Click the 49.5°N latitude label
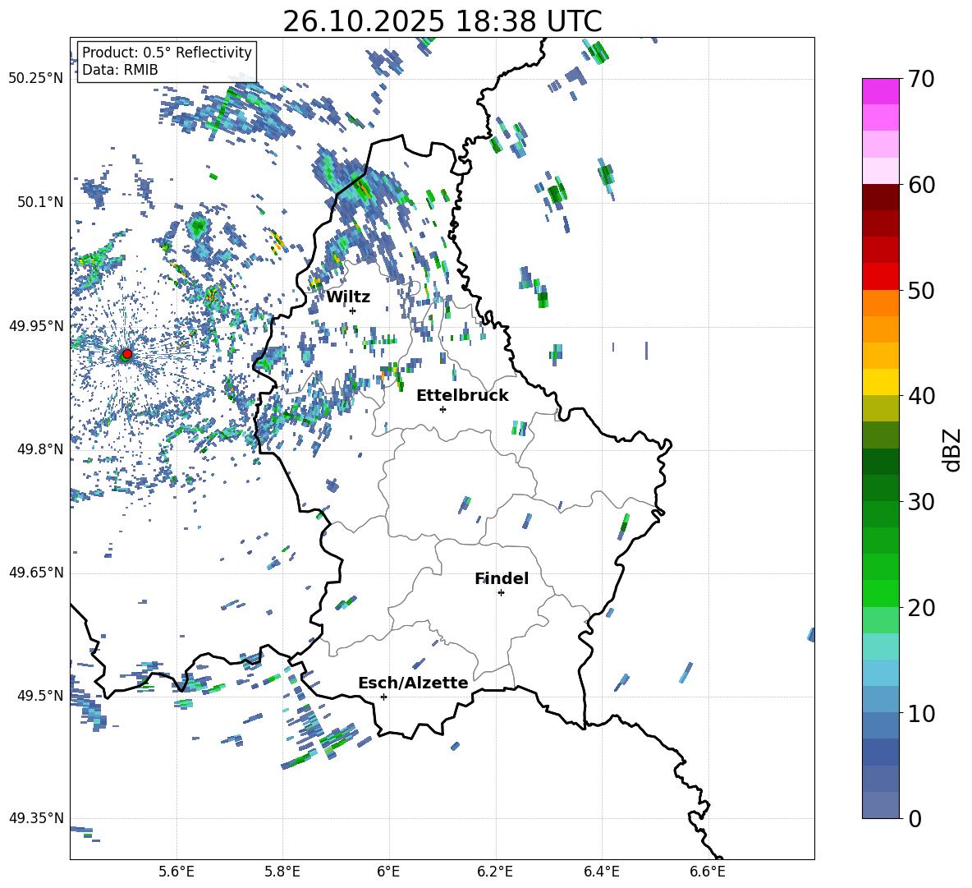This screenshot has width=972, height=888. pos(39,697)
